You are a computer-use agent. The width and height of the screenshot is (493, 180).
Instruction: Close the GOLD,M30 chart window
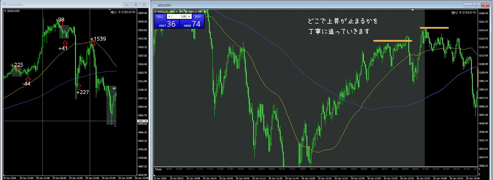144,5
